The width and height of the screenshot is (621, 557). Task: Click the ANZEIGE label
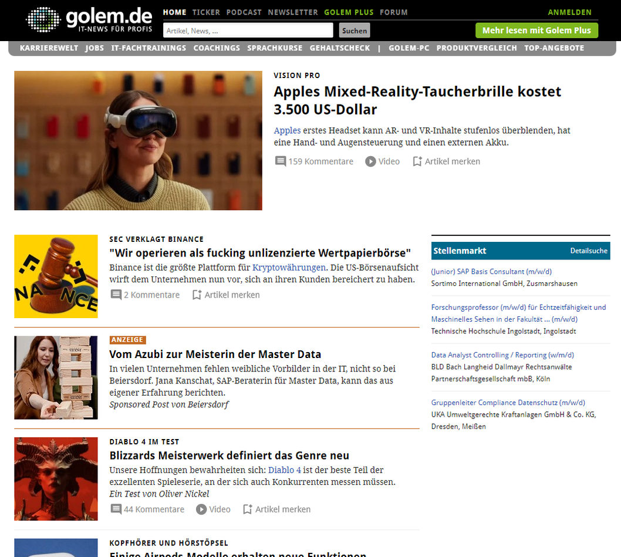pyautogui.click(x=127, y=340)
